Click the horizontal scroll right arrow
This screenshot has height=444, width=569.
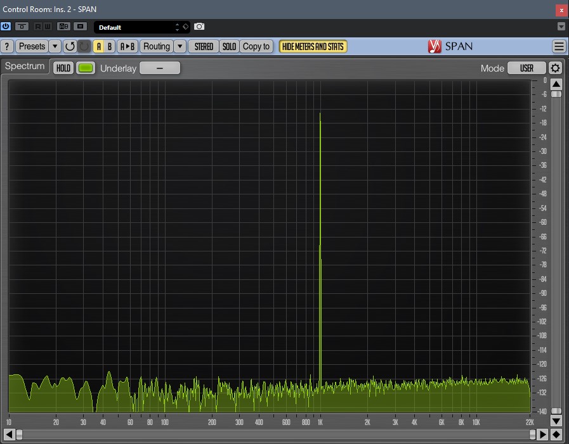[543, 434]
